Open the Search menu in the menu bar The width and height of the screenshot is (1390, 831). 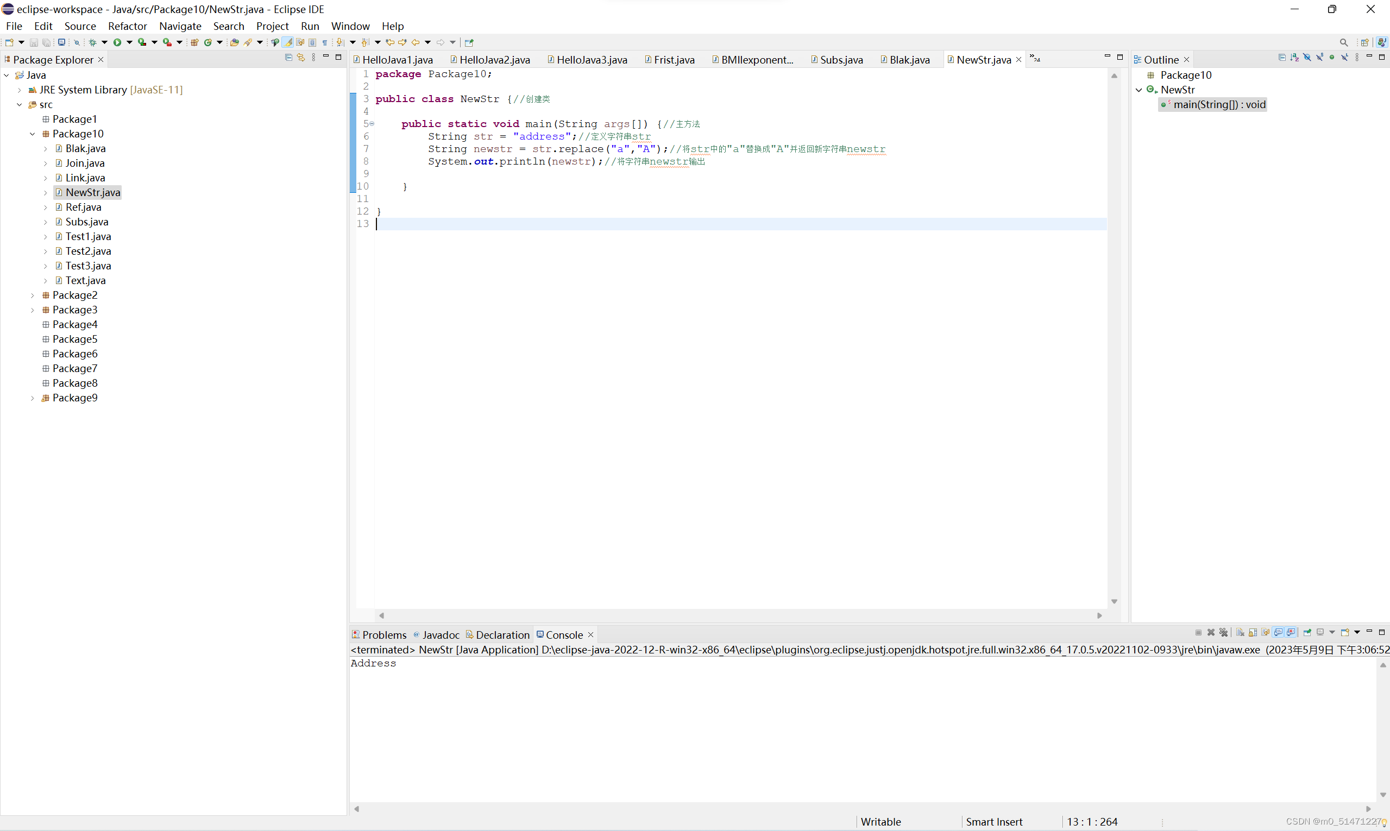(x=228, y=26)
